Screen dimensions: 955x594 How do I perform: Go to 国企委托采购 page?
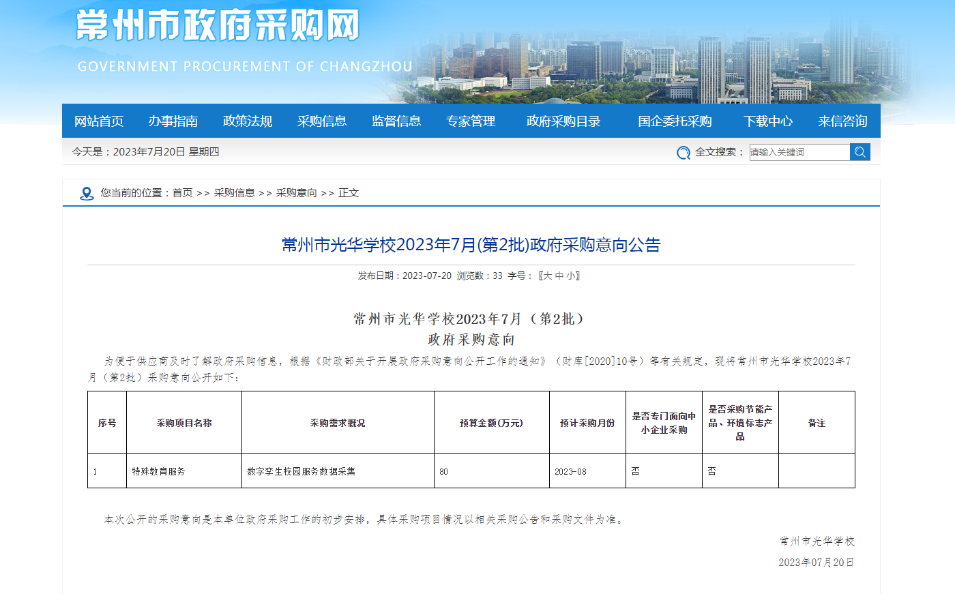tap(675, 121)
